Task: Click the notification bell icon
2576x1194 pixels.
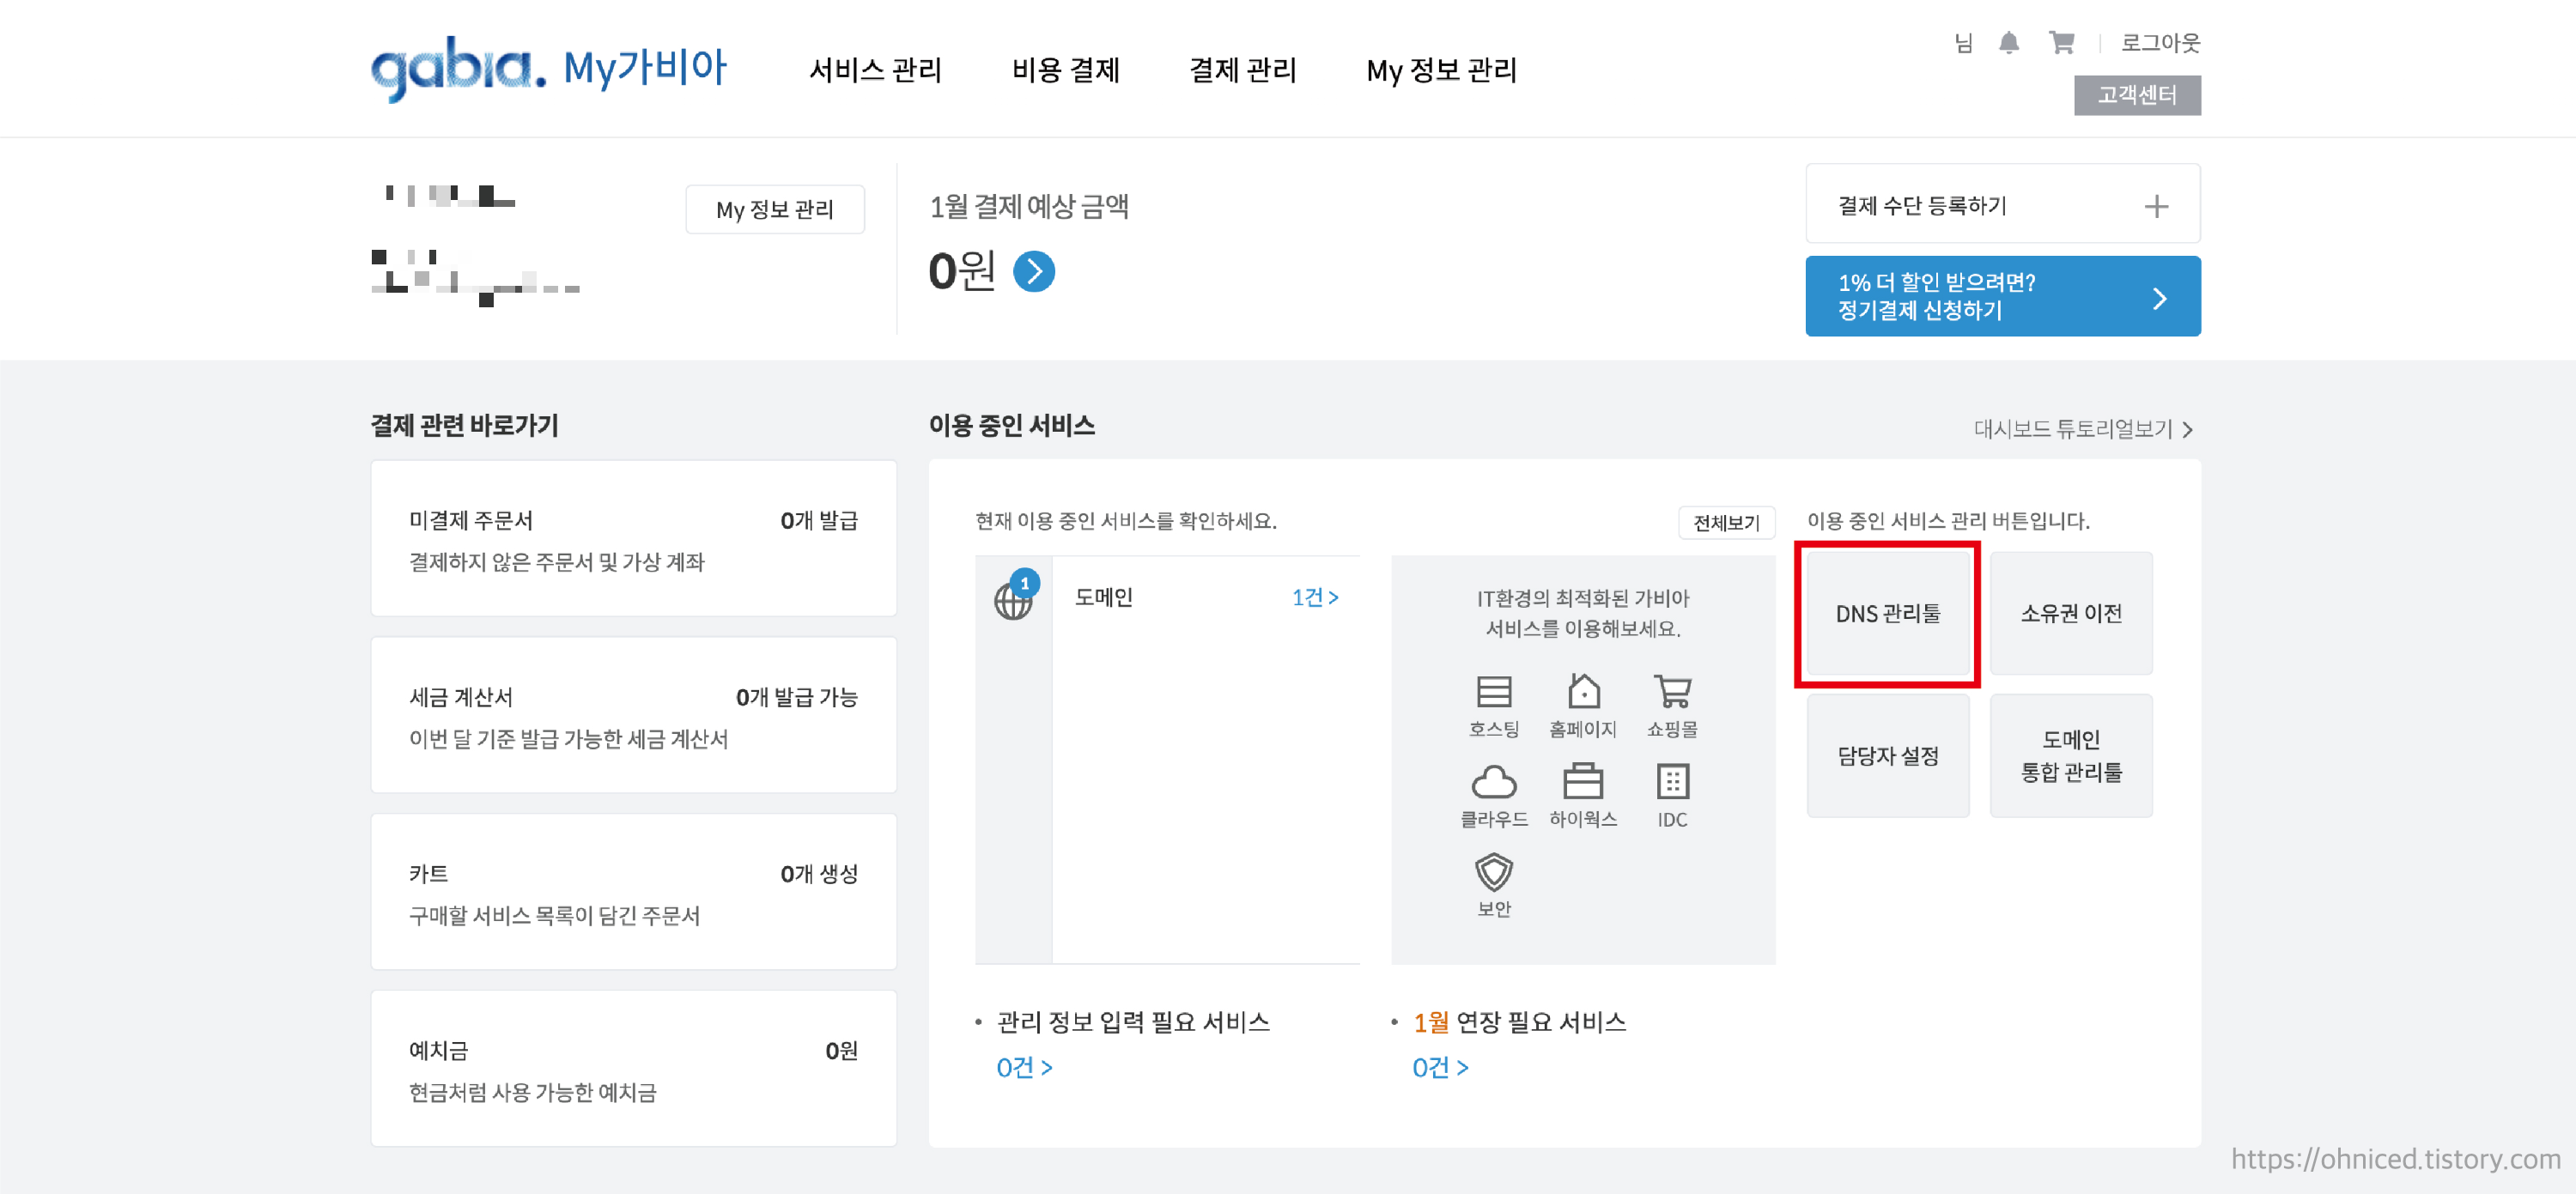Action: tap(2008, 43)
